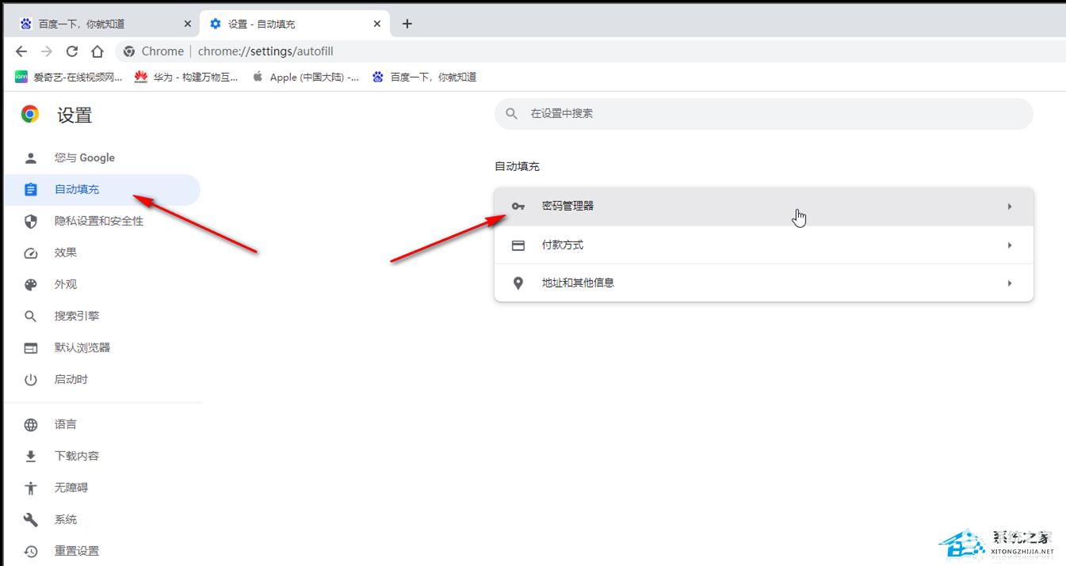Screen dimensions: 1066x566
Task: Open 无障碍 settings section
Action: [x=101, y=488]
